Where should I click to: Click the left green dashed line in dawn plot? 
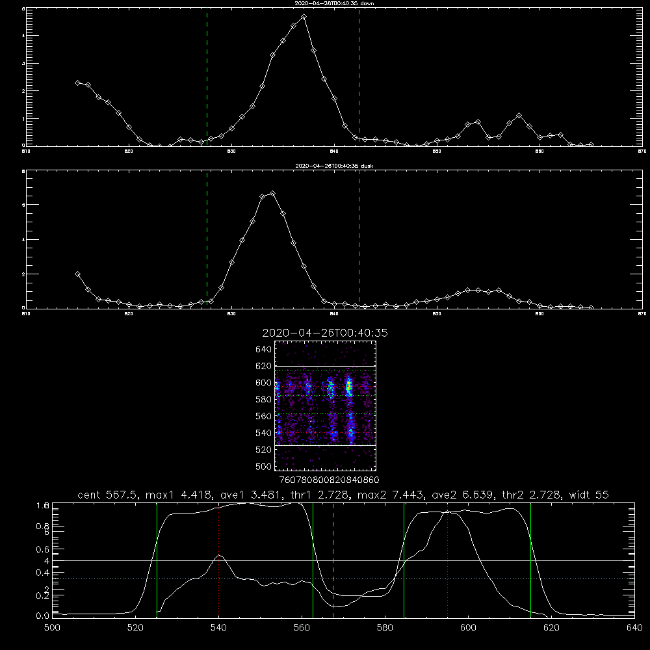point(207,77)
